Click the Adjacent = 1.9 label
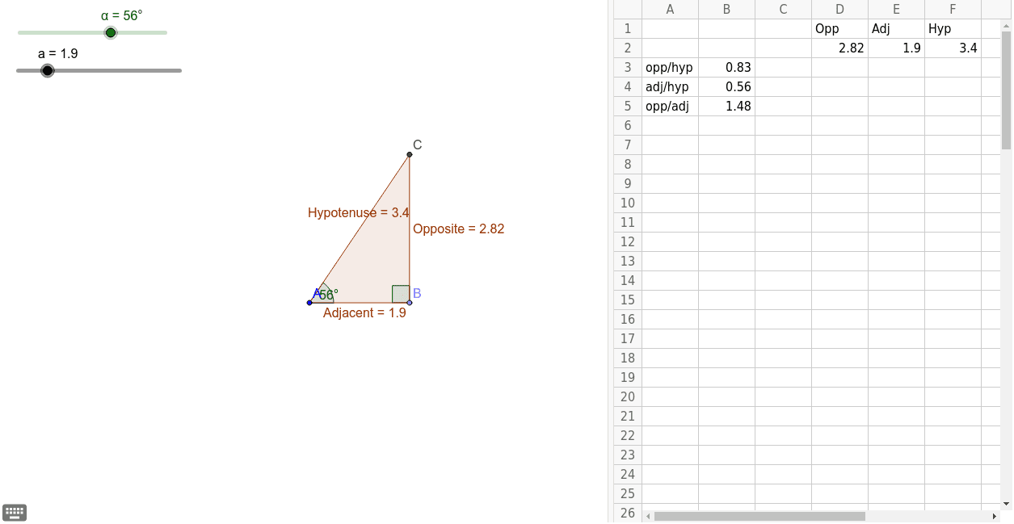1014x524 pixels. (x=364, y=312)
